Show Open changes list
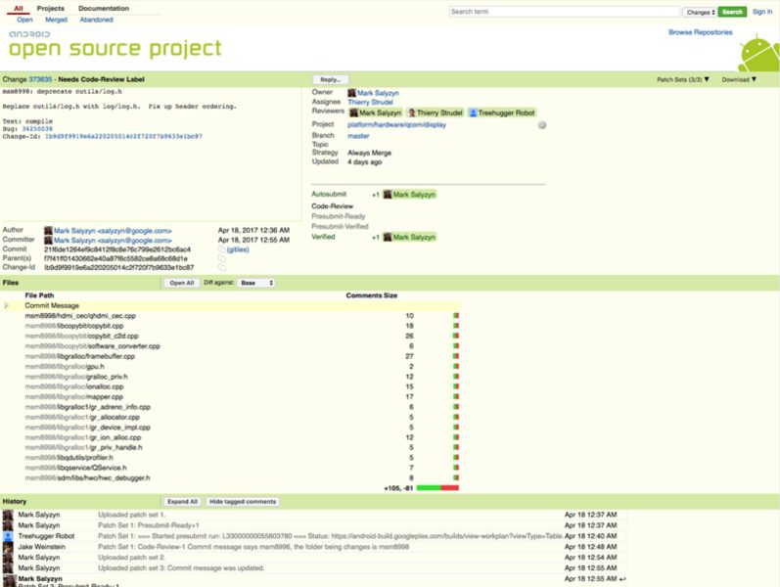The height and width of the screenshot is (587, 780). click(24, 20)
